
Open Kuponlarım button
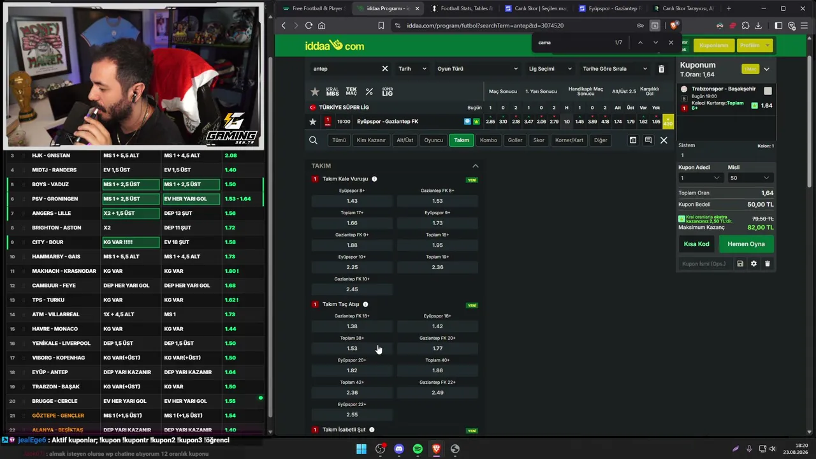coord(714,45)
